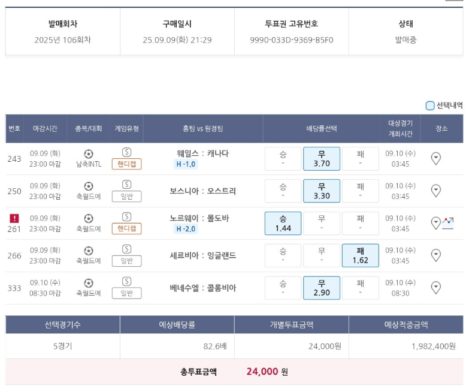Select draw 3.70 odds for match 243
Image resolution: width=466 pixels, height=392 pixels.
click(322, 158)
